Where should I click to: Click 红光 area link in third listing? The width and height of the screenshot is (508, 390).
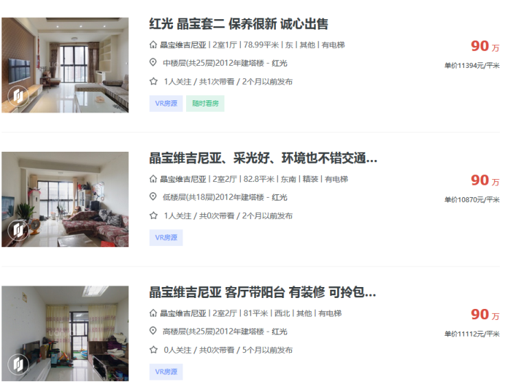pos(279,332)
